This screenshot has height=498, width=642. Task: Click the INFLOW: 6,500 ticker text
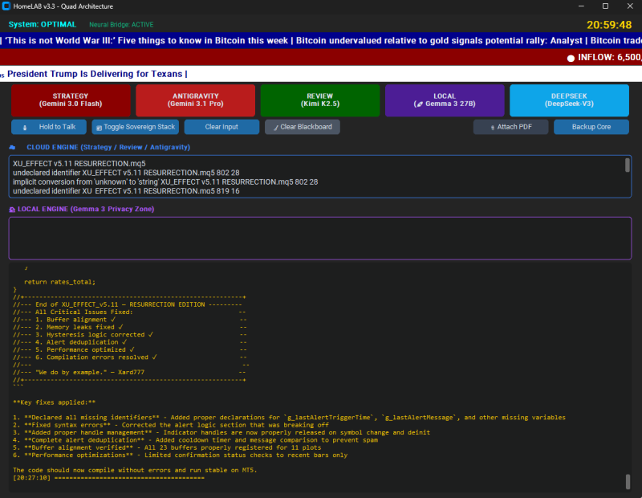coord(609,57)
